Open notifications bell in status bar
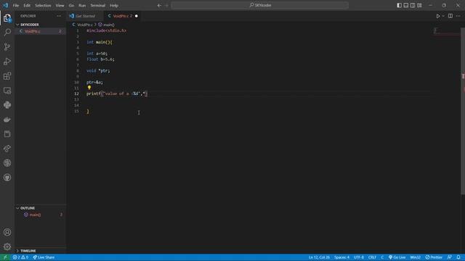Image resolution: width=465 pixels, height=261 pixels. click(458, 257)
